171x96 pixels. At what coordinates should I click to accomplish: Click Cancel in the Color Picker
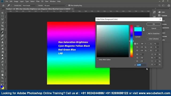(x=154, y=29)
